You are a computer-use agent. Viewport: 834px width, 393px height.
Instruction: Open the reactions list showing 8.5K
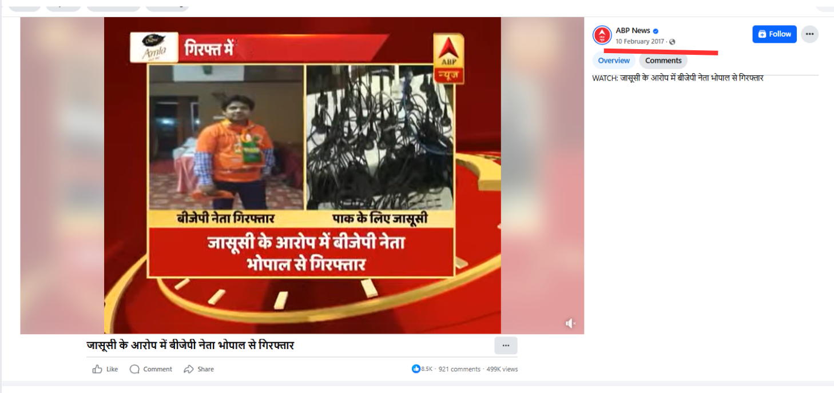point(422,369)
